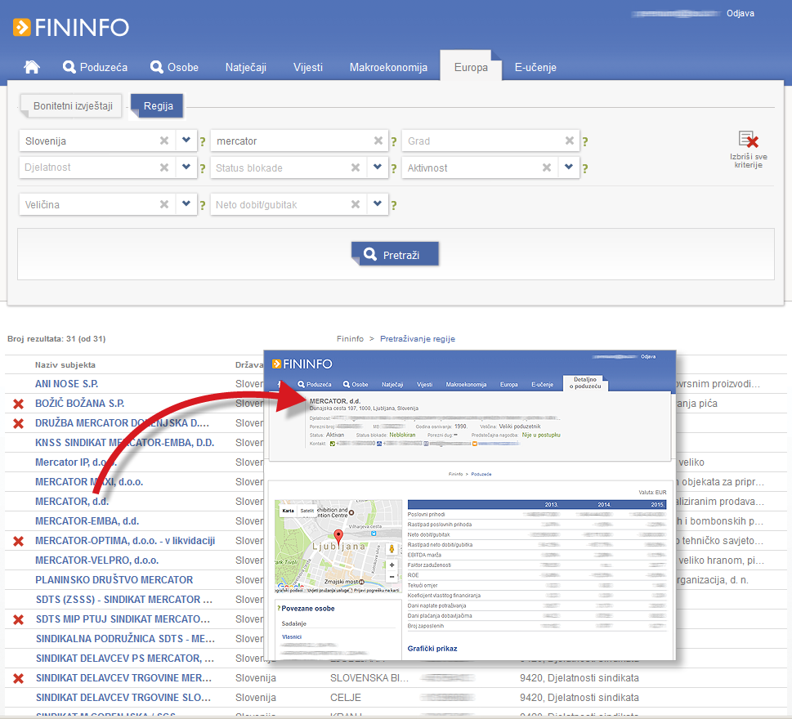792x719 pixels.
Task: Open the Status blokade dropdown
Action: [x=378, y=167]
